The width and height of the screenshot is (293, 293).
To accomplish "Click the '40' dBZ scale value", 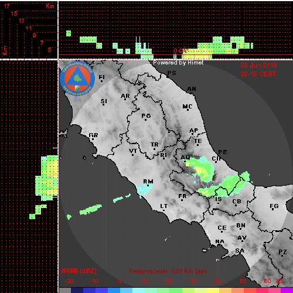I will (x=217, y=281).
